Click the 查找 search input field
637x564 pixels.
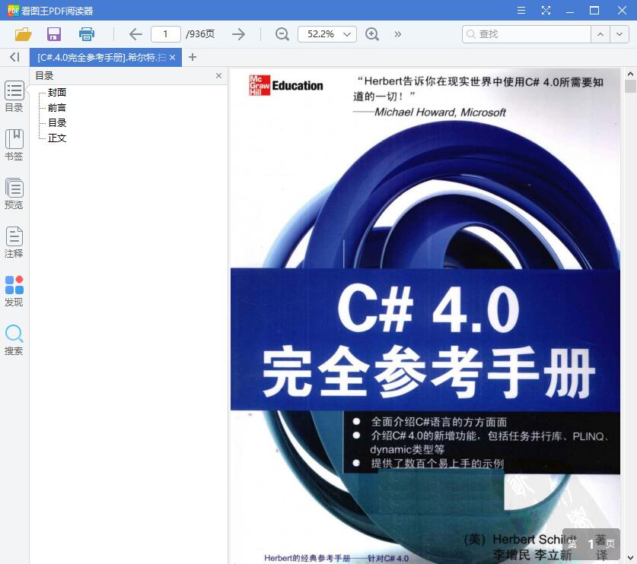527,34
